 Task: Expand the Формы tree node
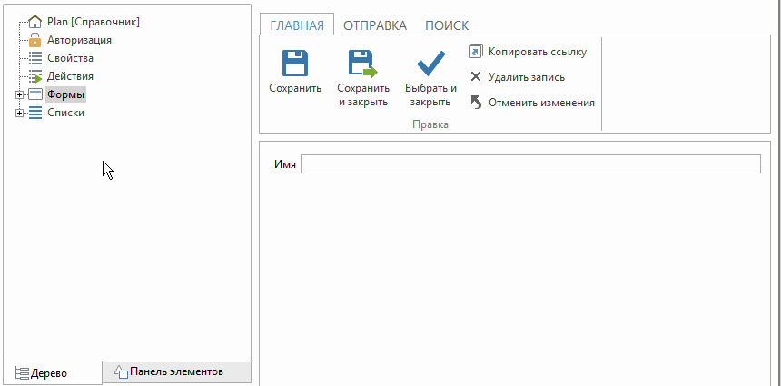point(19,94)
